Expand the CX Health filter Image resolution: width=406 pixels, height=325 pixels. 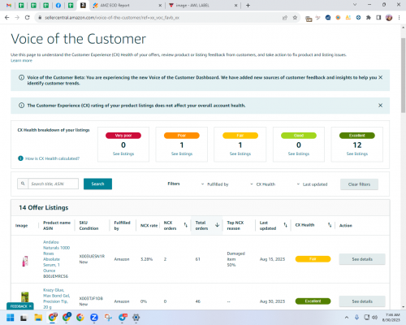262,184
